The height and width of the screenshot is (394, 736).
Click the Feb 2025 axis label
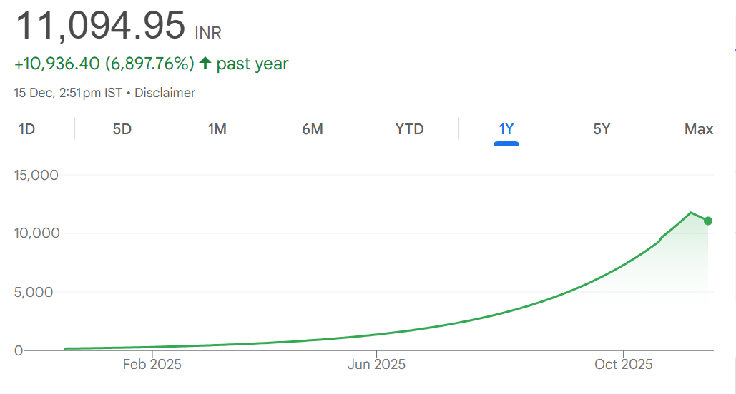point(152,365)
